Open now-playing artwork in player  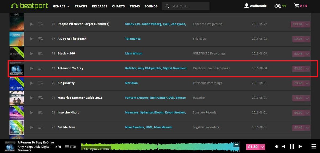(10, 146)
